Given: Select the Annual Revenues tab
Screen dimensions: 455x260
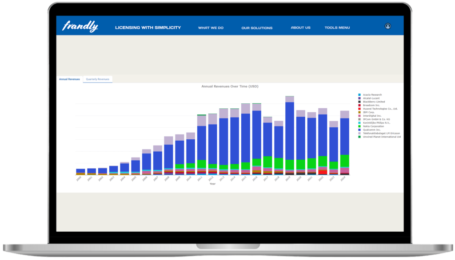Looking at the screenshot, I should tap(69, 79).
